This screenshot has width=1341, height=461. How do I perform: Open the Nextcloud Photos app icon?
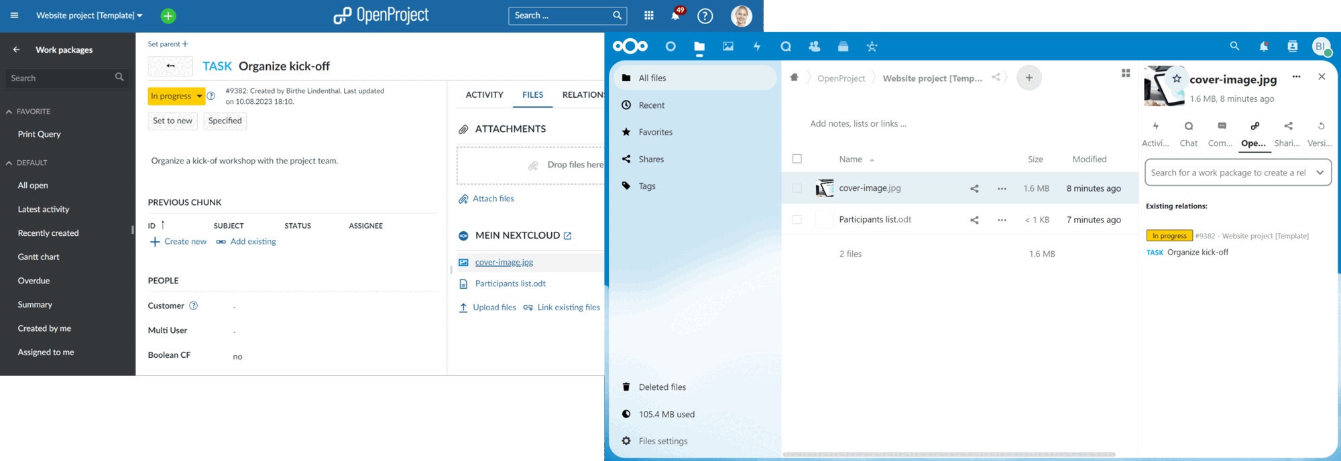728,46
